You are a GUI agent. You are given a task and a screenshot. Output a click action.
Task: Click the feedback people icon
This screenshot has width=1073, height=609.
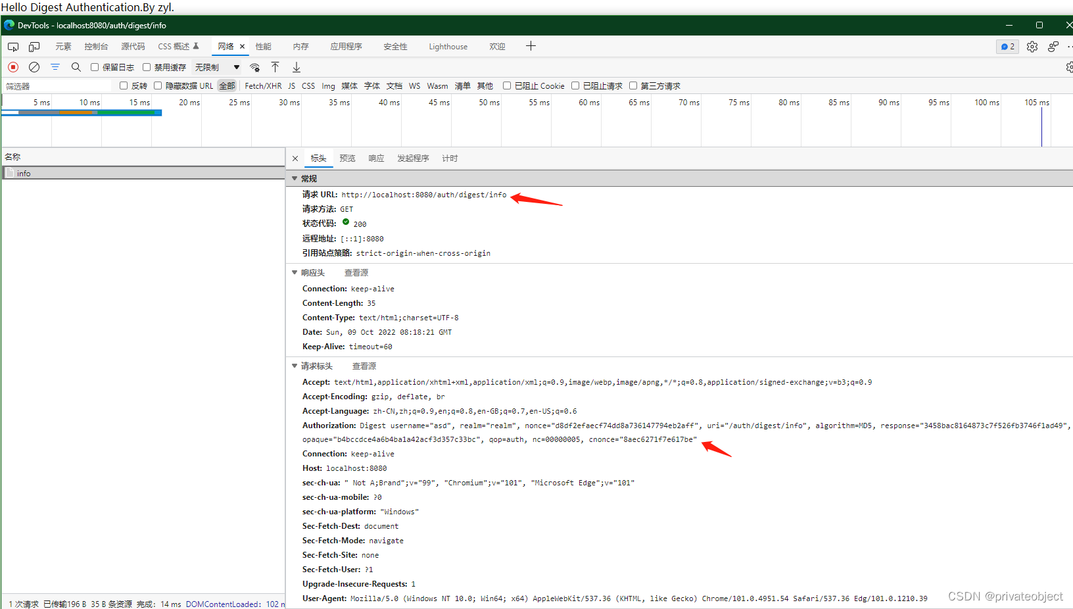(1053, 47)
